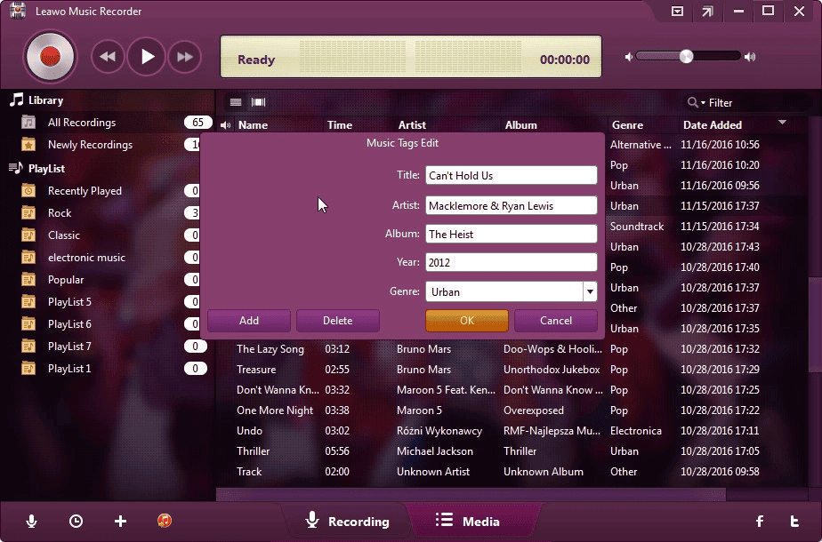Select Don't Wanna Kn... track row
Viewport: 822px width, 542px height.
[x=512, y=389]
